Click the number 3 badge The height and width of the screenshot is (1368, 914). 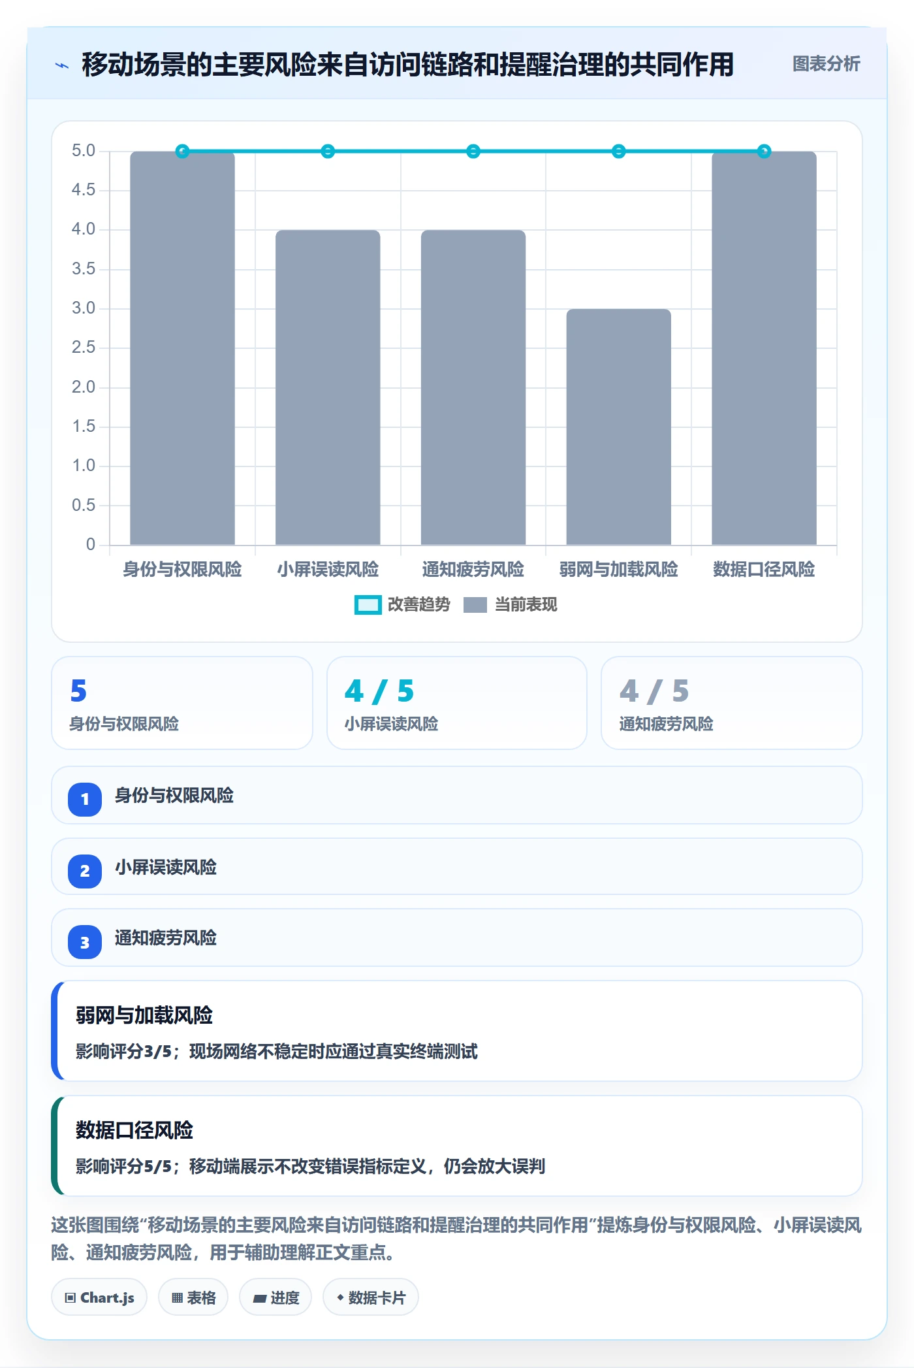[x=85, y=942]
